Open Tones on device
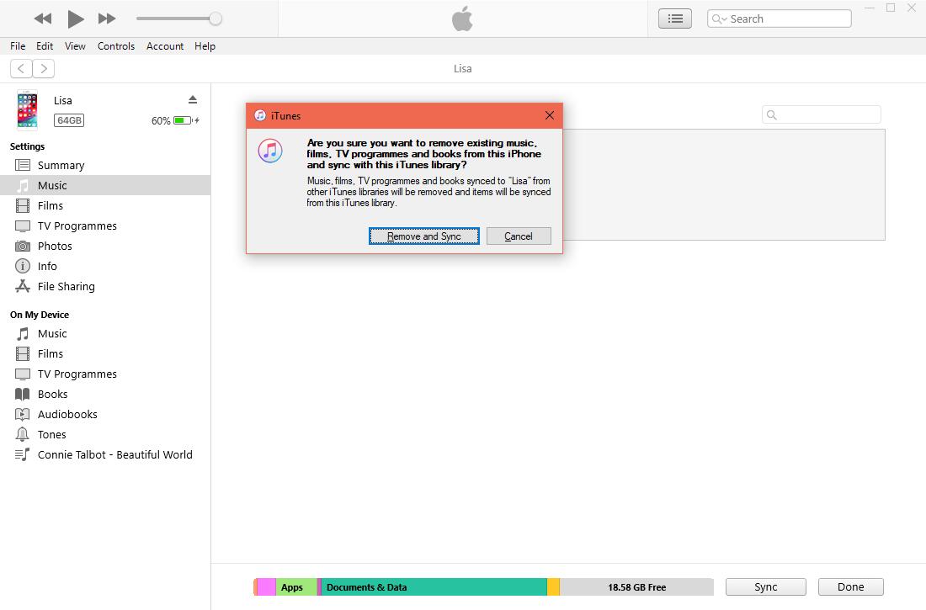This screenshot has height=610, width=926. pyautogui.click(x=105, y=434)
